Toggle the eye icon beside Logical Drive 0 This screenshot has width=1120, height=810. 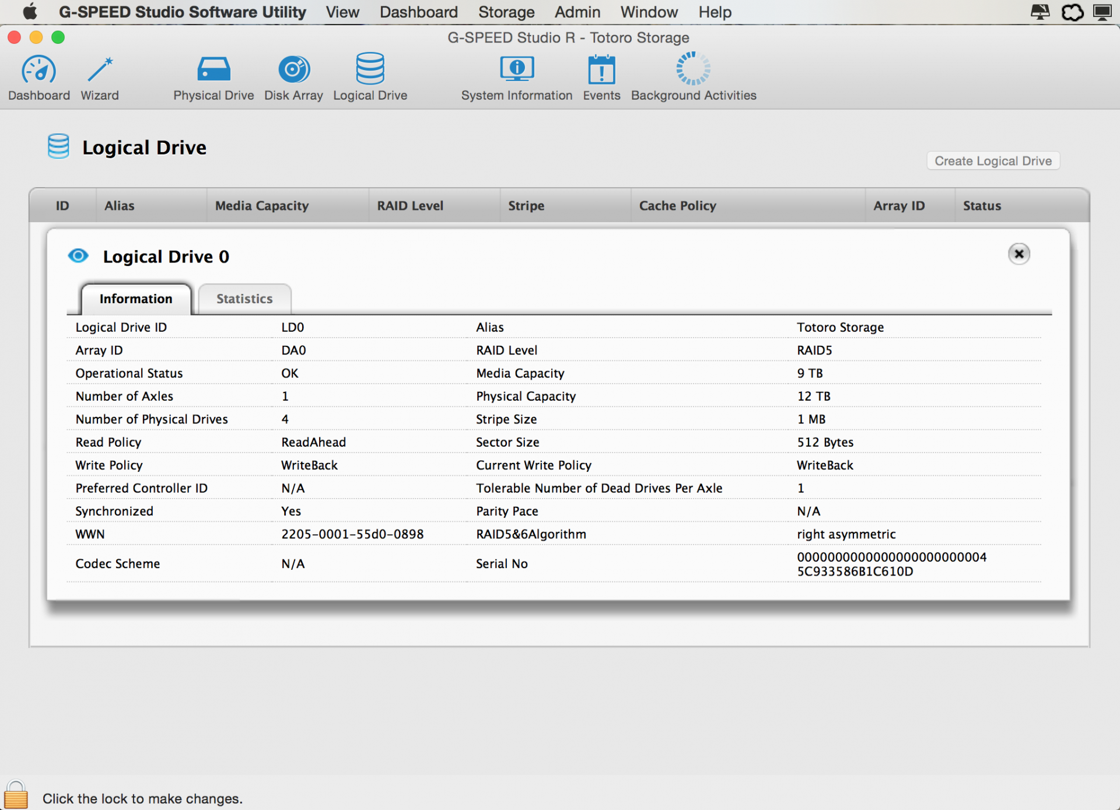click(78, 256)
